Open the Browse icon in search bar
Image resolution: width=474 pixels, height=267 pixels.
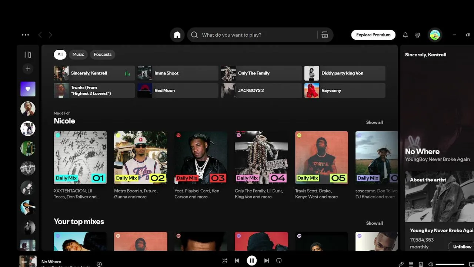pos(325,35)
